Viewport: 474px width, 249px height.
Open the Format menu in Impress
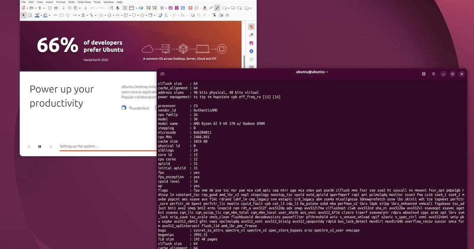(x=60, y=2)
